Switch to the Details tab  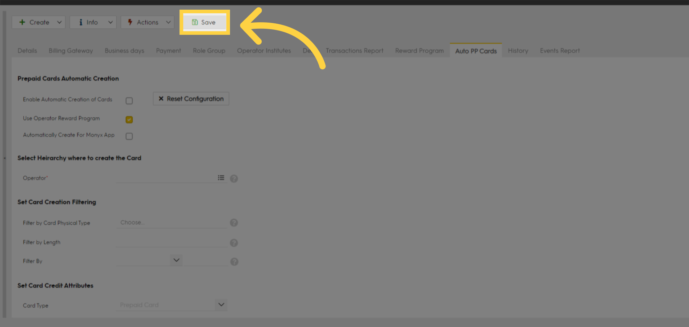27,51
